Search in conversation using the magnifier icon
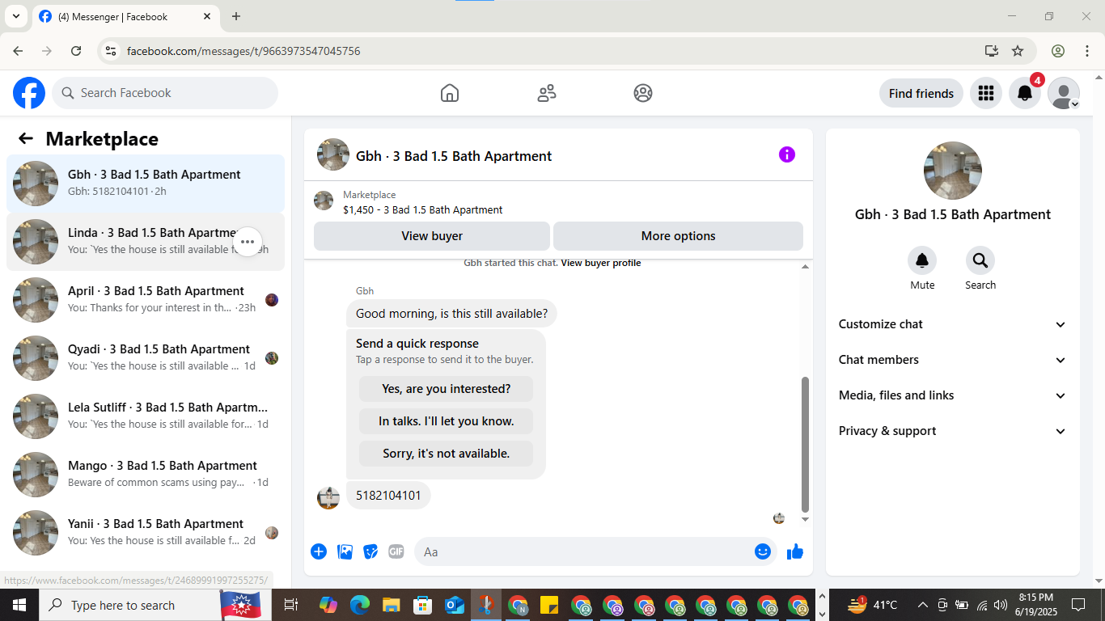This screenshot has height=621, width=1105. (x=980, y=260)
